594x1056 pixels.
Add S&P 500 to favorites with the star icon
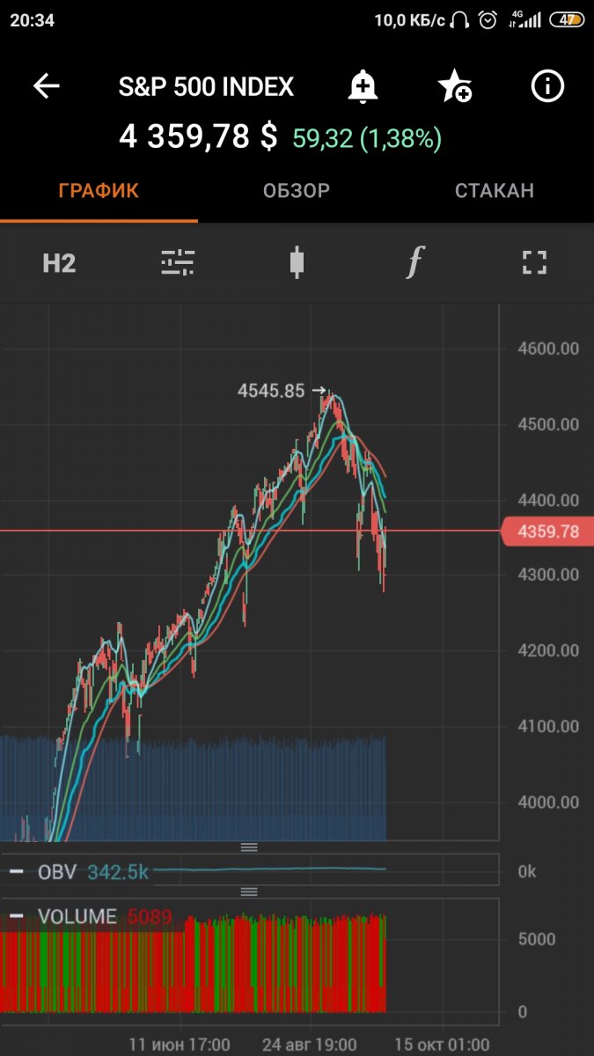point(454,86)
